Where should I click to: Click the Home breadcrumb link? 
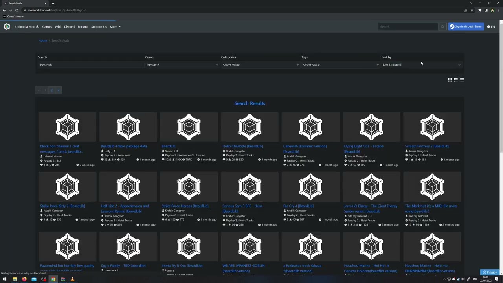pos(42,40)
